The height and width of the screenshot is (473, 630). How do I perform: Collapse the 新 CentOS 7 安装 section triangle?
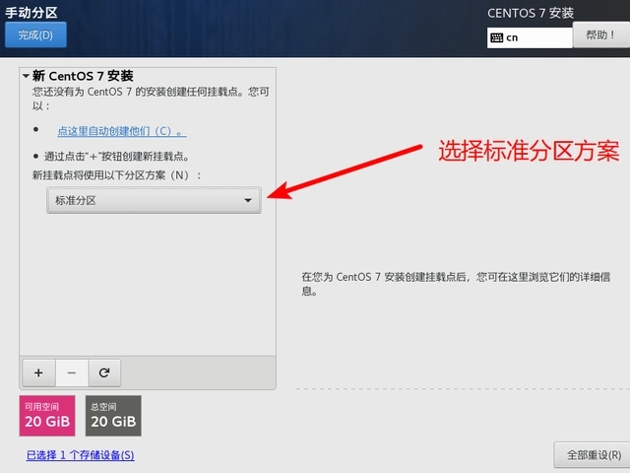[x=26, y=76]
